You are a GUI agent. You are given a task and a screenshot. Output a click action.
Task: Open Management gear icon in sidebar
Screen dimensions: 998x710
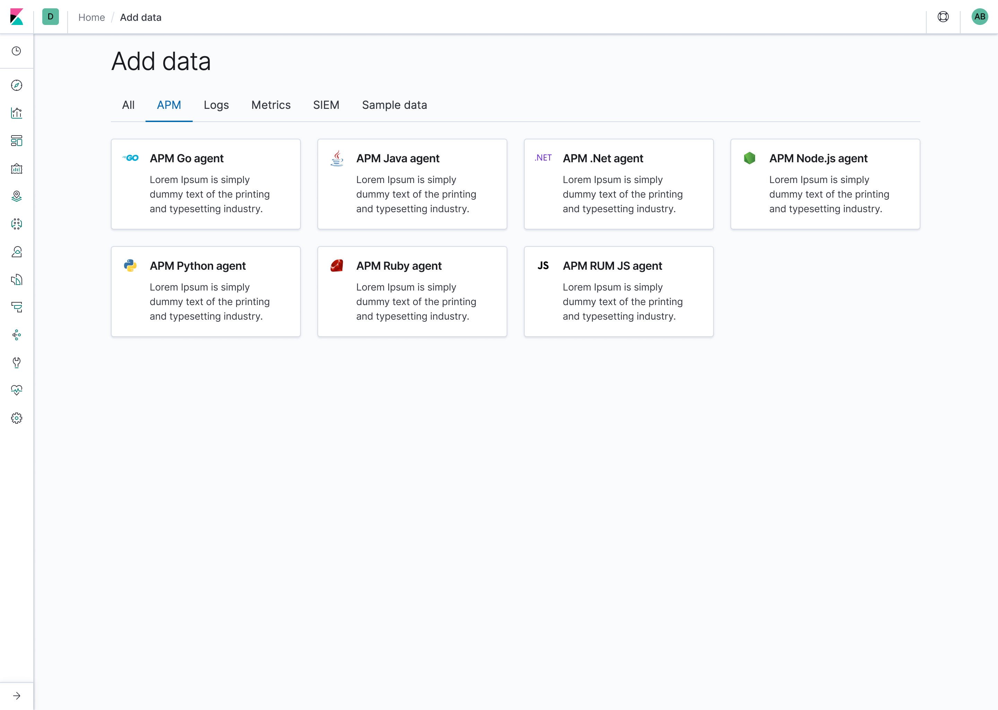point(17,418)
